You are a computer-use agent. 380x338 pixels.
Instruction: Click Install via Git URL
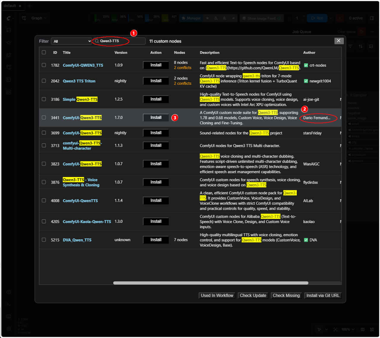[323, 296]
